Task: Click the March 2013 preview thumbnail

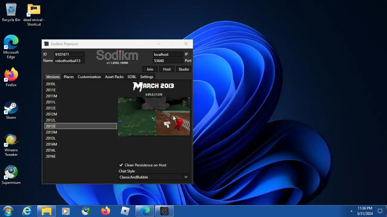Action: [154, 117]
